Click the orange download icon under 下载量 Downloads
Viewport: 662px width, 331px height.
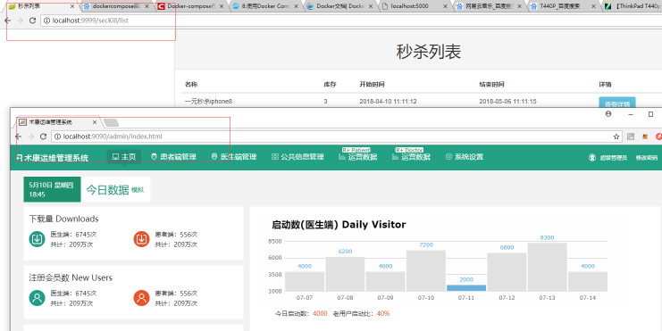point(142,239)
